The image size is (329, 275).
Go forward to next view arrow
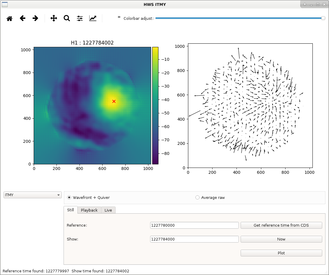[35, 18]
